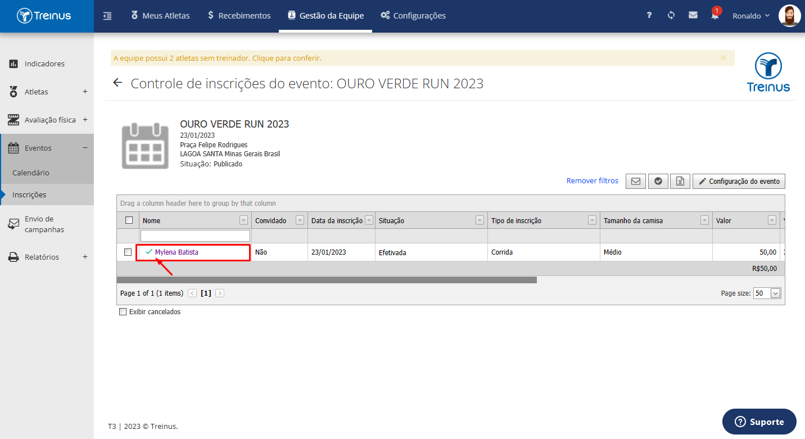This screenshot has height=439, width=805.
Task: Go back using the left arrow
Action: pos(117,83)
